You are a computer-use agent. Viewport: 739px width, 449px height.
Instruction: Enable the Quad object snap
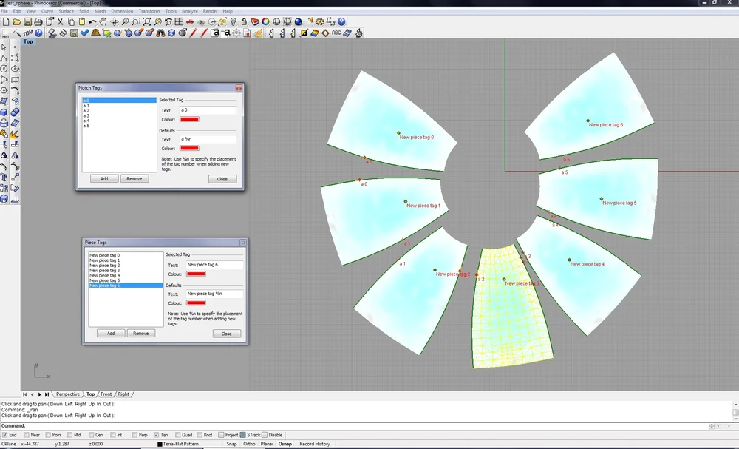[179, 435]
